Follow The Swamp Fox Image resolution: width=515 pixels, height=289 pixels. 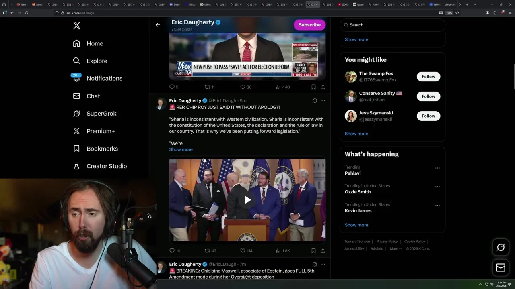pos(428,77)
